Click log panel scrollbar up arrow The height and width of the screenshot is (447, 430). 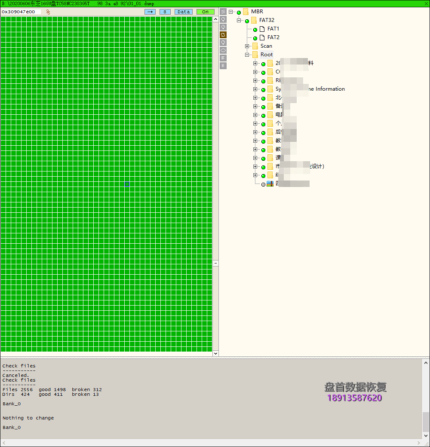pos(426,363)
